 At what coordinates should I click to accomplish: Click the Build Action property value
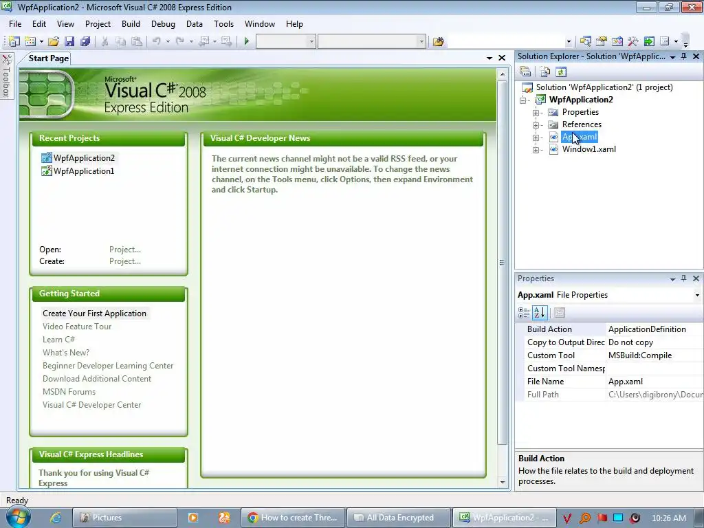(x=654, y=329)
